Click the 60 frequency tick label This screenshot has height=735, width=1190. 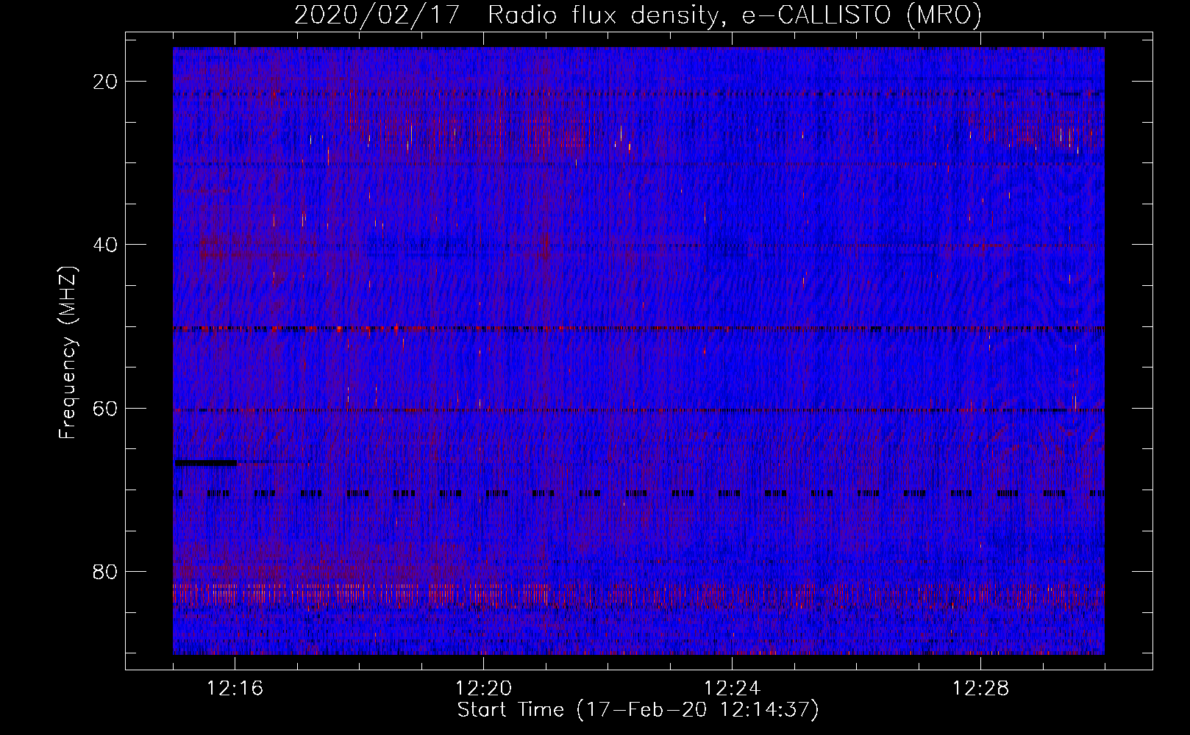coord(106,408)
